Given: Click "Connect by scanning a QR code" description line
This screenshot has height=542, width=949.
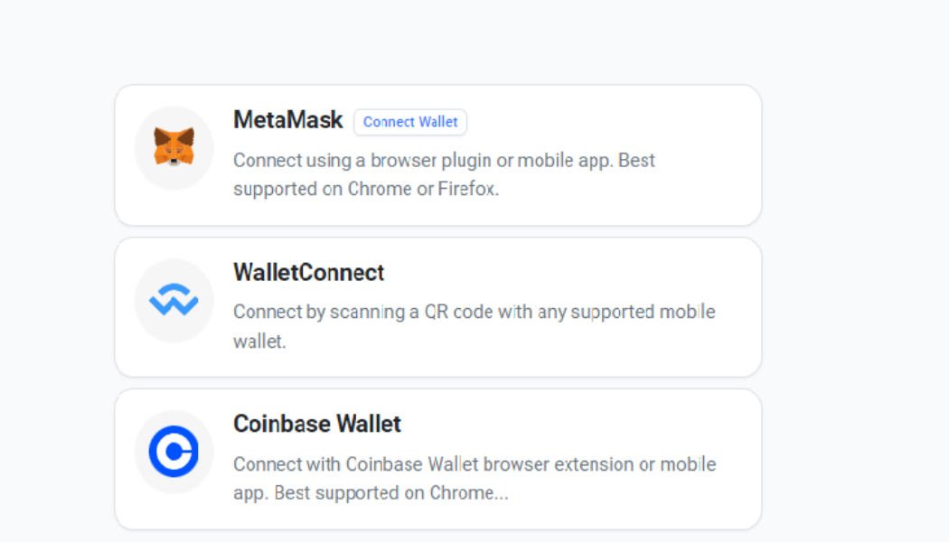Looking at the screenshot, I should [474, 312].
